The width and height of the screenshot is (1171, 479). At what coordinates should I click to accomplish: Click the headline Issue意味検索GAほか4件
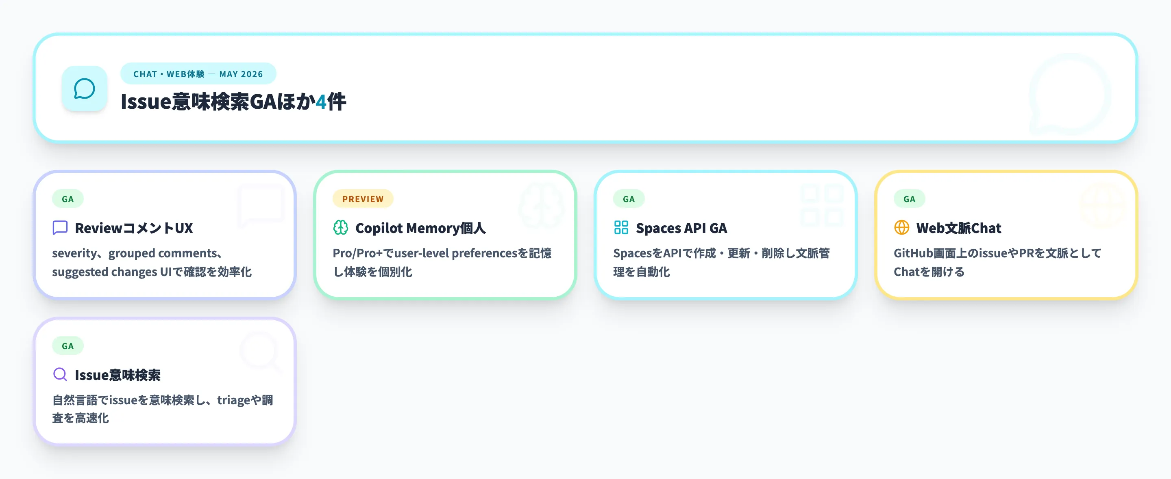pos(233,101)
